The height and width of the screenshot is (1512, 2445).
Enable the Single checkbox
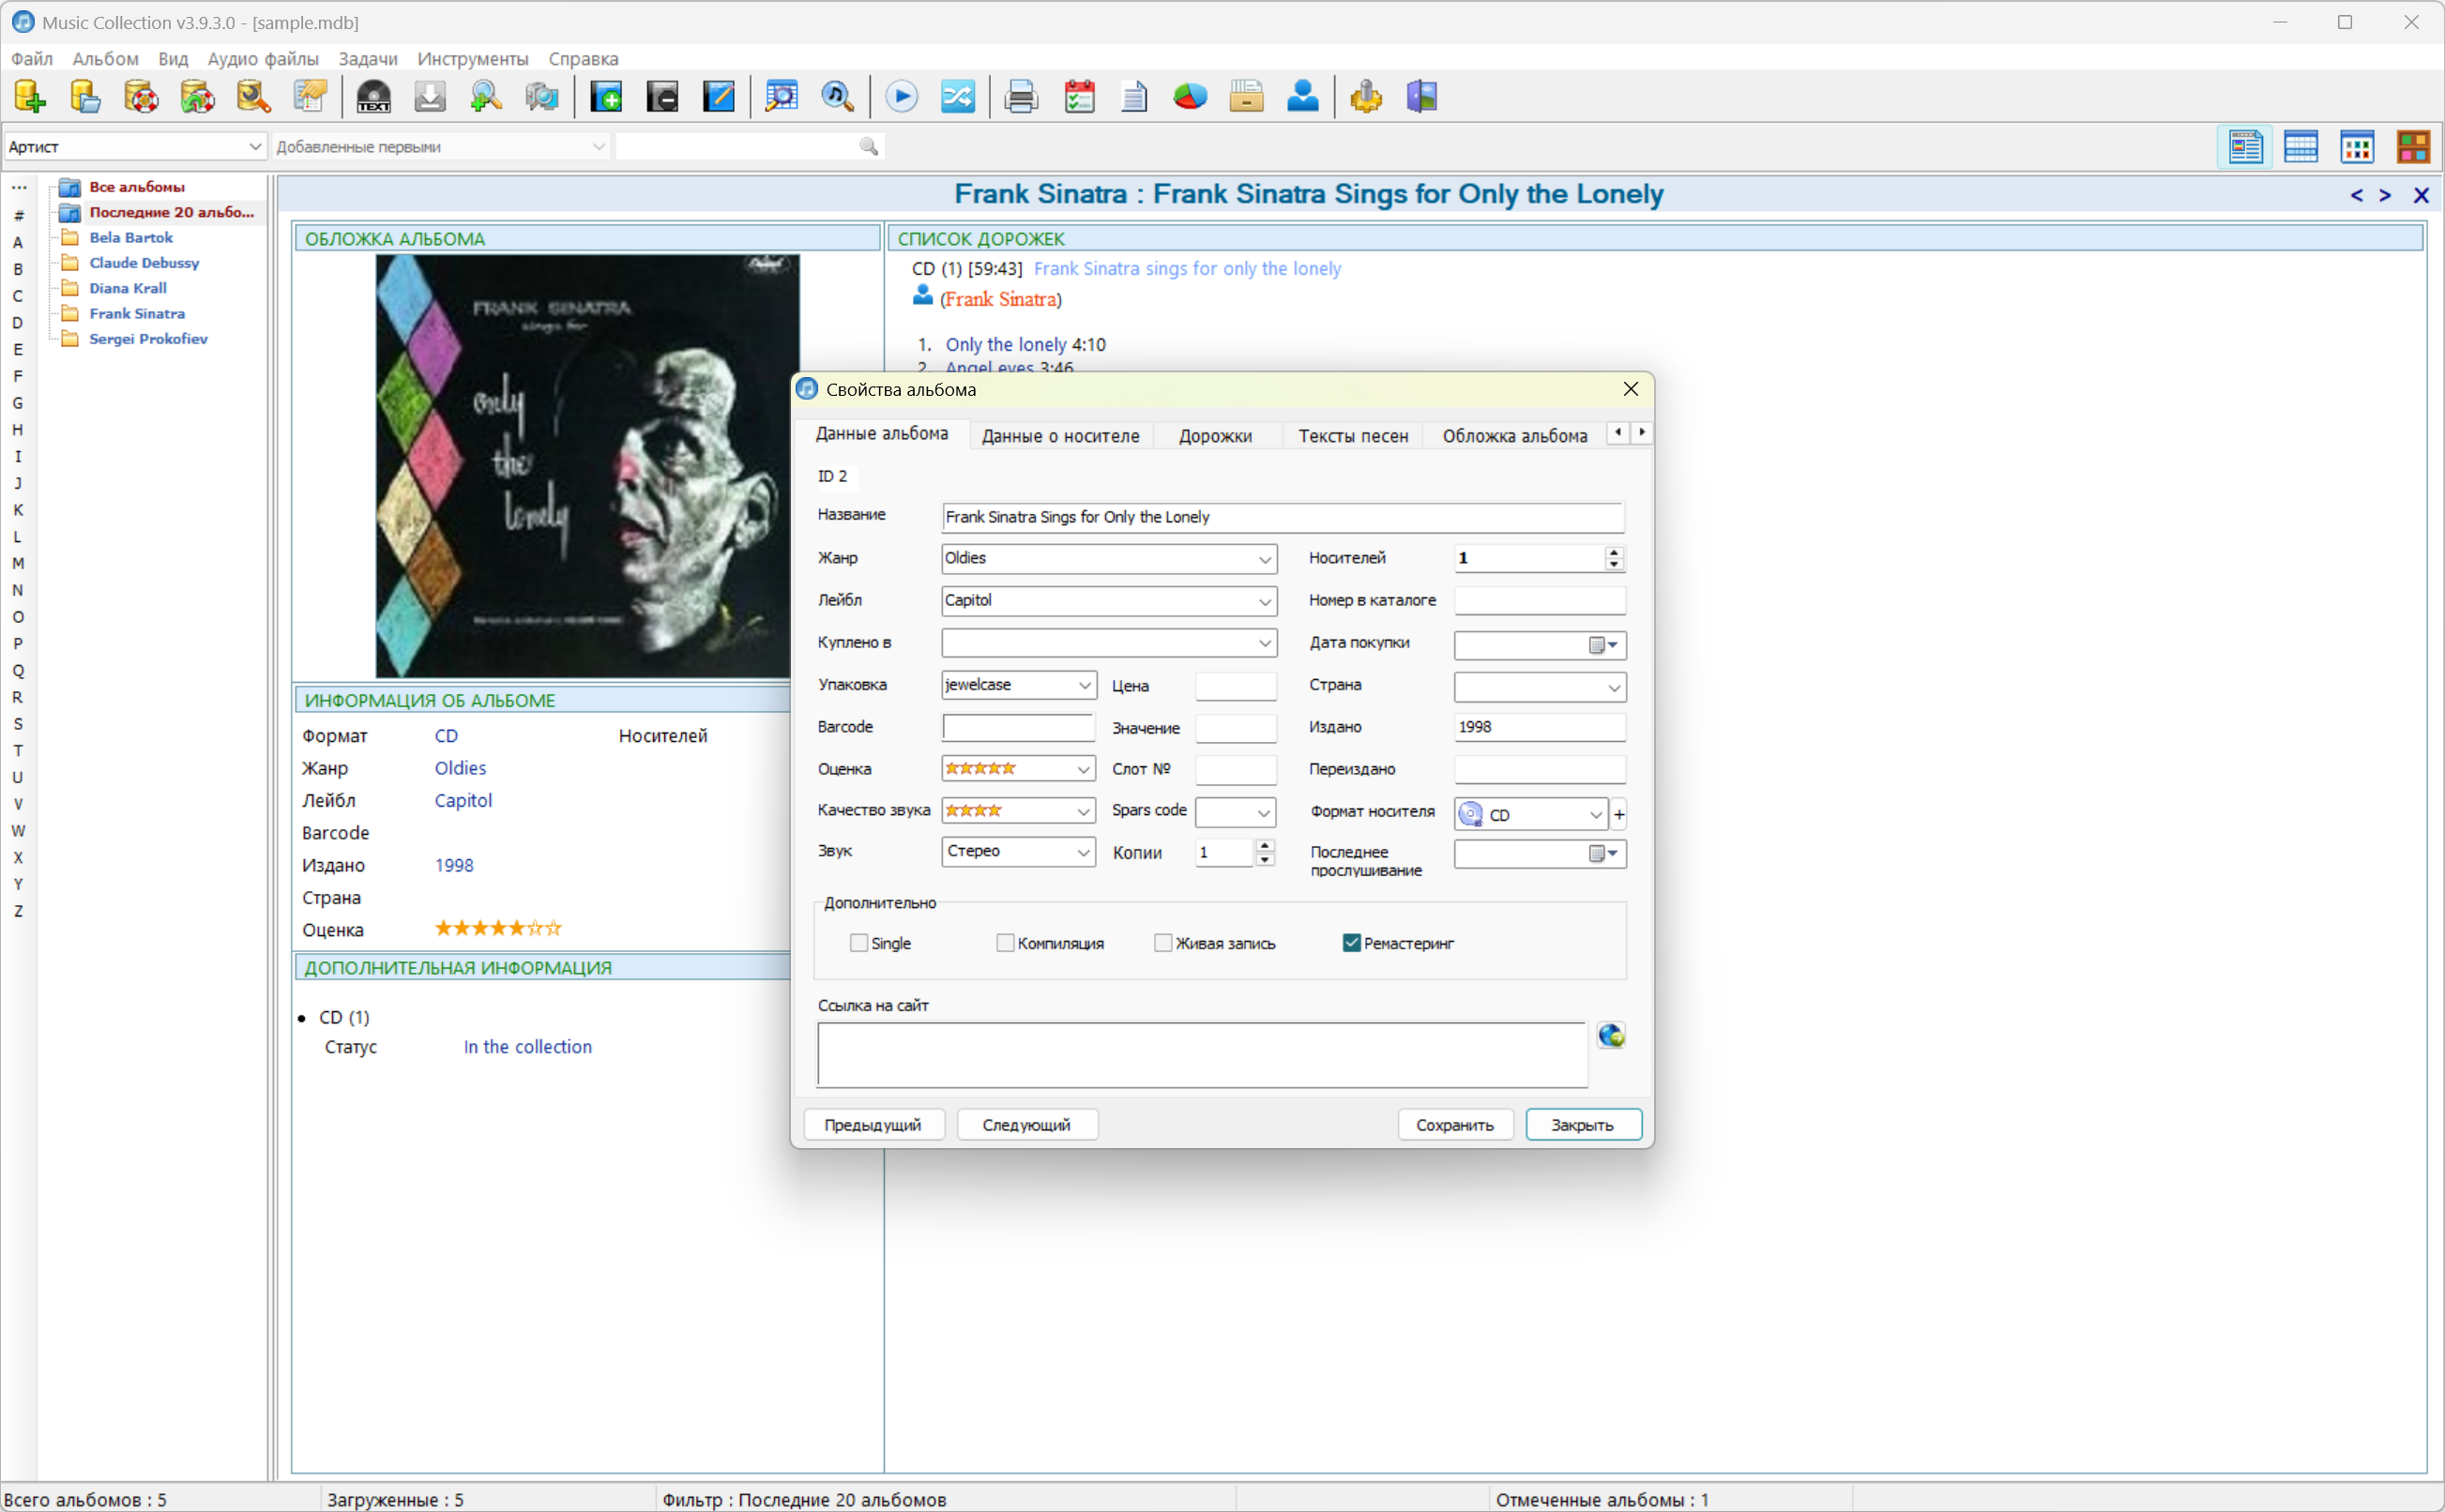858,943
